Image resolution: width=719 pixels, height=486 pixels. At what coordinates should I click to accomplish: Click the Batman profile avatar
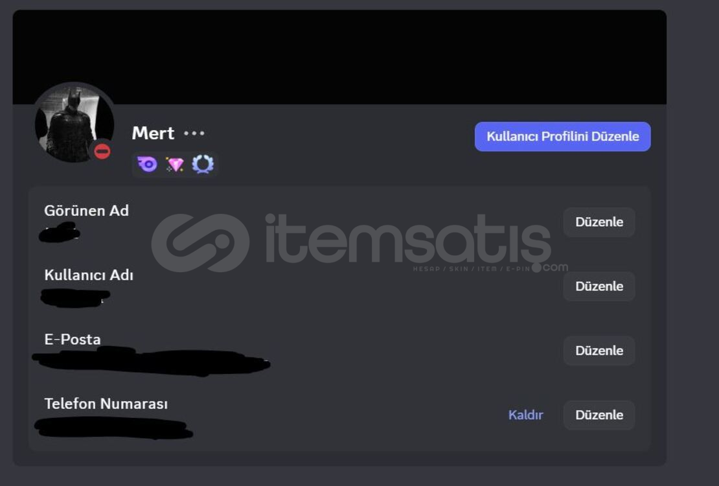pyautogui.click(x=74, y=124)
